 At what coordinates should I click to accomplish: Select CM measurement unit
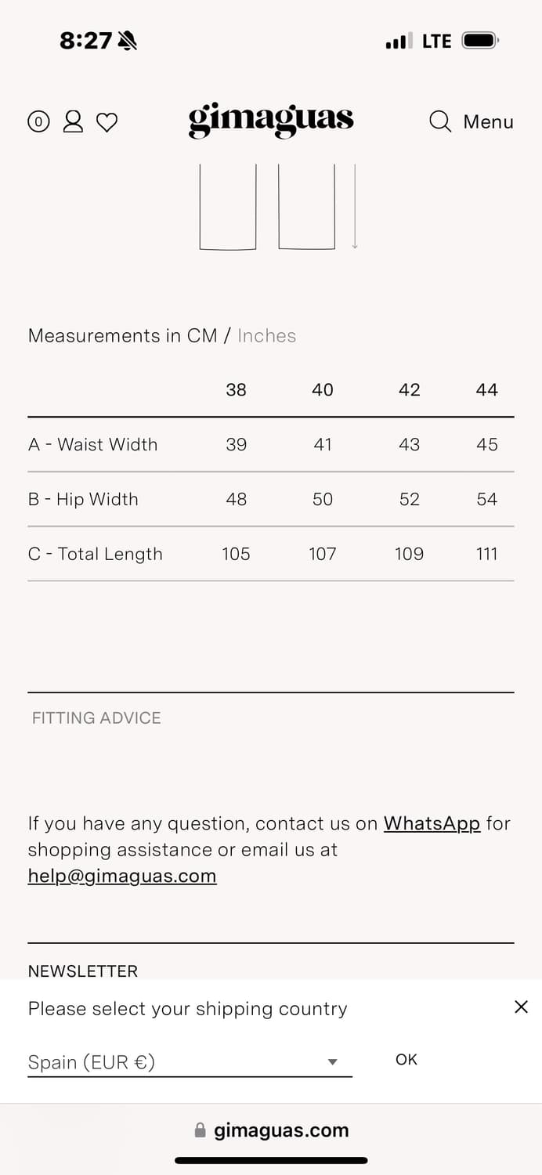point(201,336)
